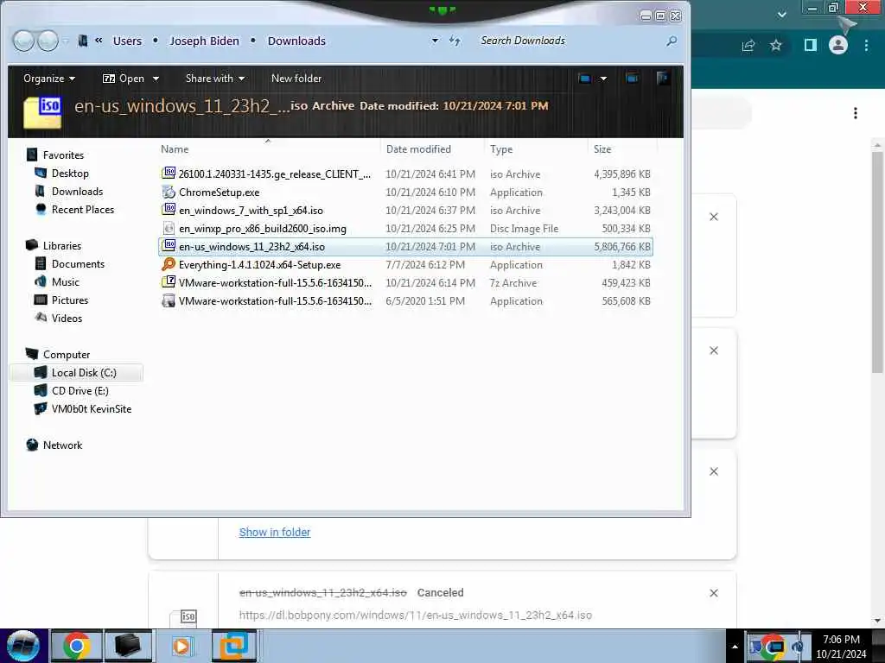Image resolution: width=885 pixels, height=663 pixels.
Task: Click the search magnifier icon
Action: tap(671, 41)
